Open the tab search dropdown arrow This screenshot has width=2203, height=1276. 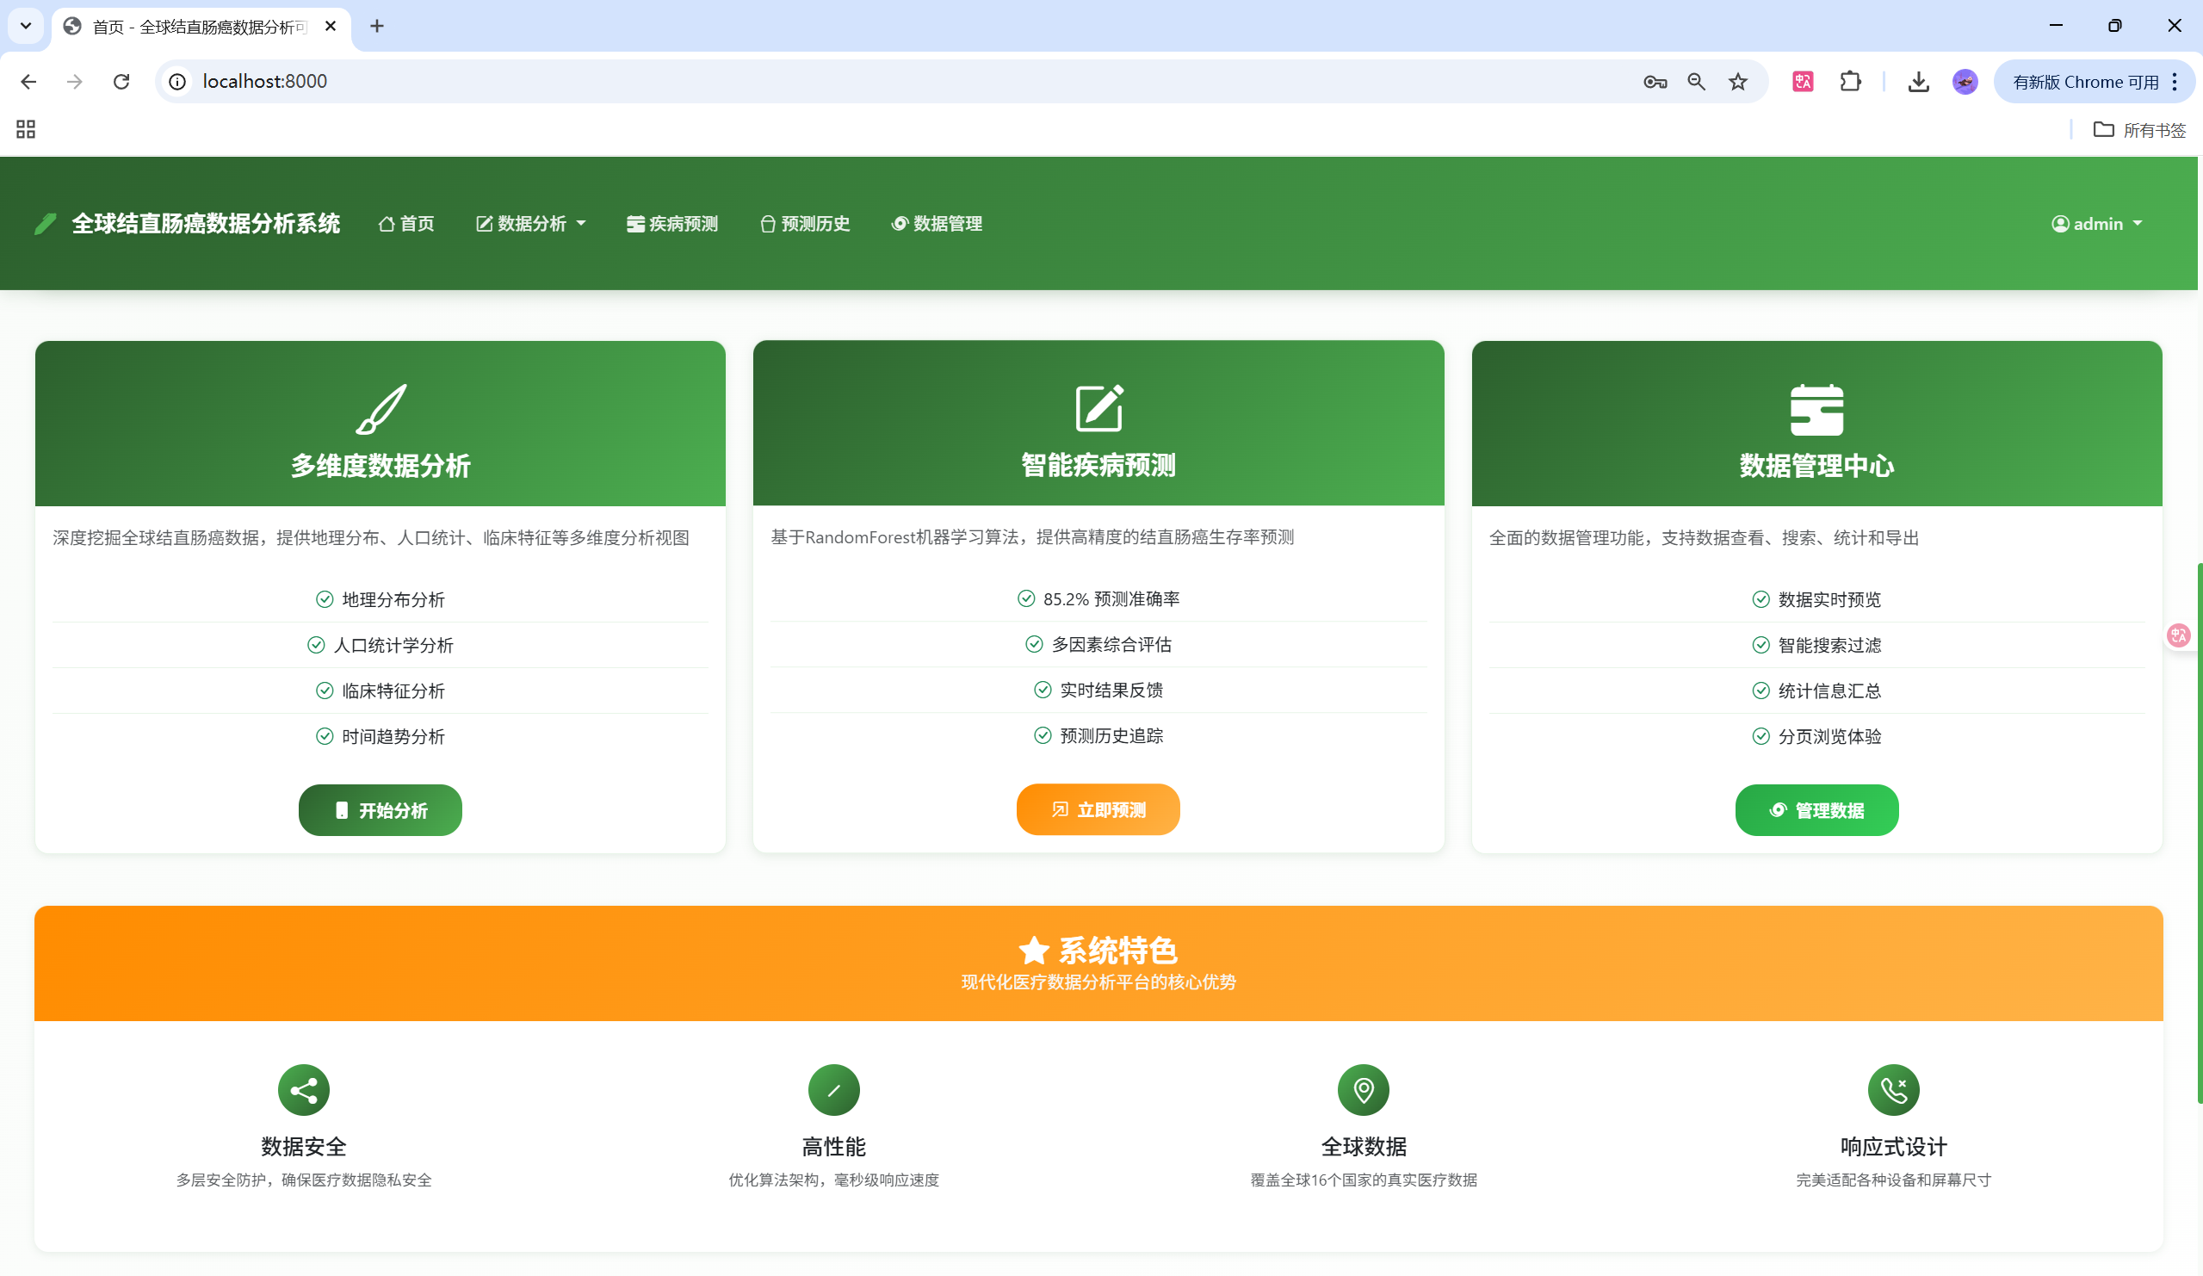point(25,25)
